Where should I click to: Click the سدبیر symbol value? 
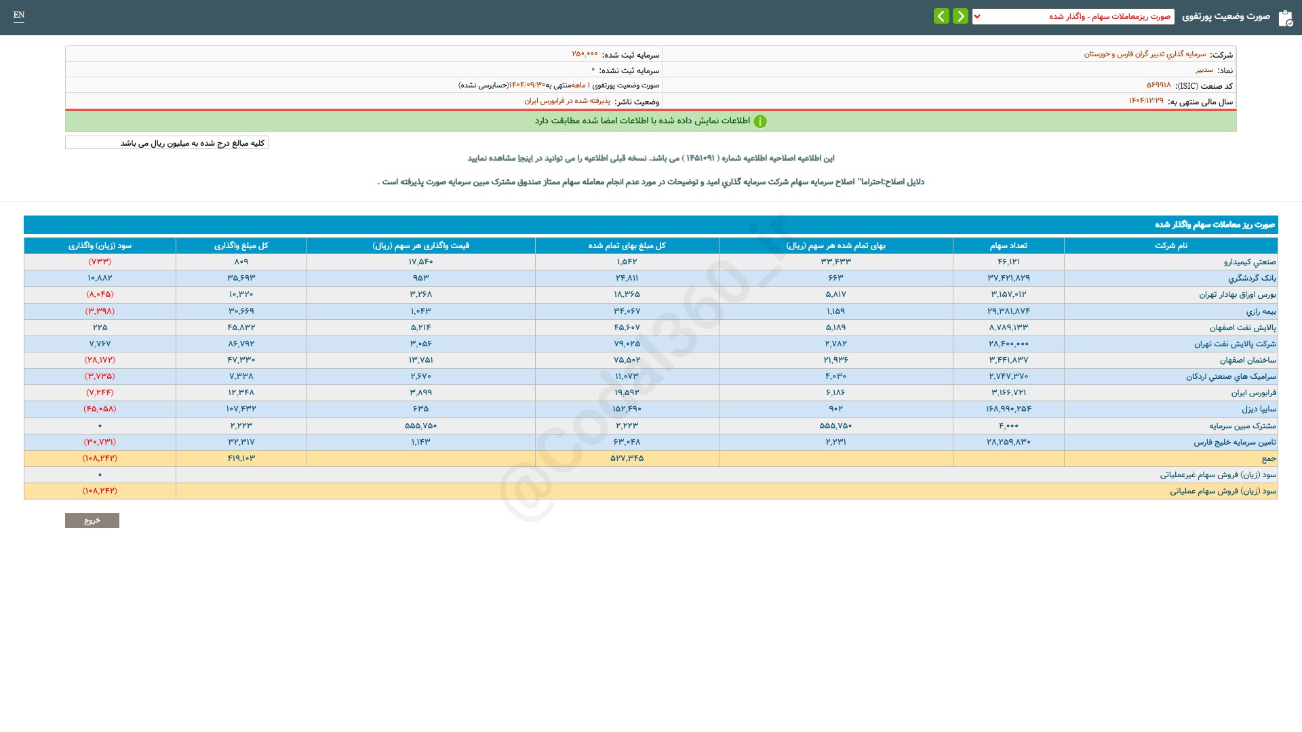(1204, 70)
